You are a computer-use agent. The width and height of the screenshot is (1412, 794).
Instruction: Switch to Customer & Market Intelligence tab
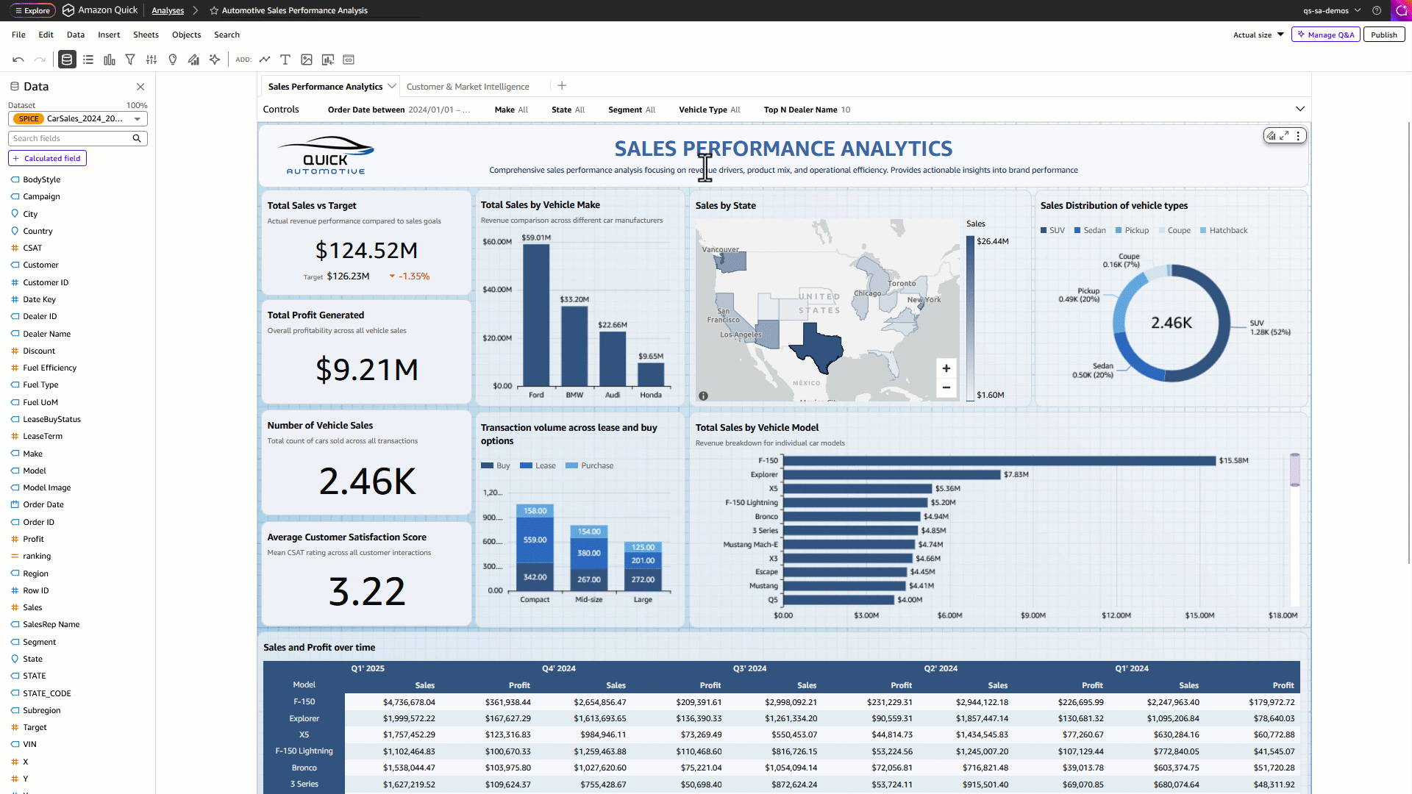coord(468,87)
